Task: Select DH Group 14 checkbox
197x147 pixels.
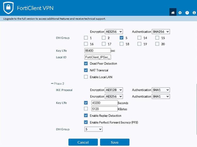Action: point(140,38)
